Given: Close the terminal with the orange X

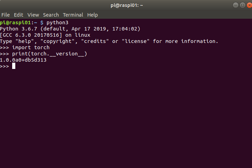Looking at the screenshot, I should pyautogui.click(x=249, y=5).
